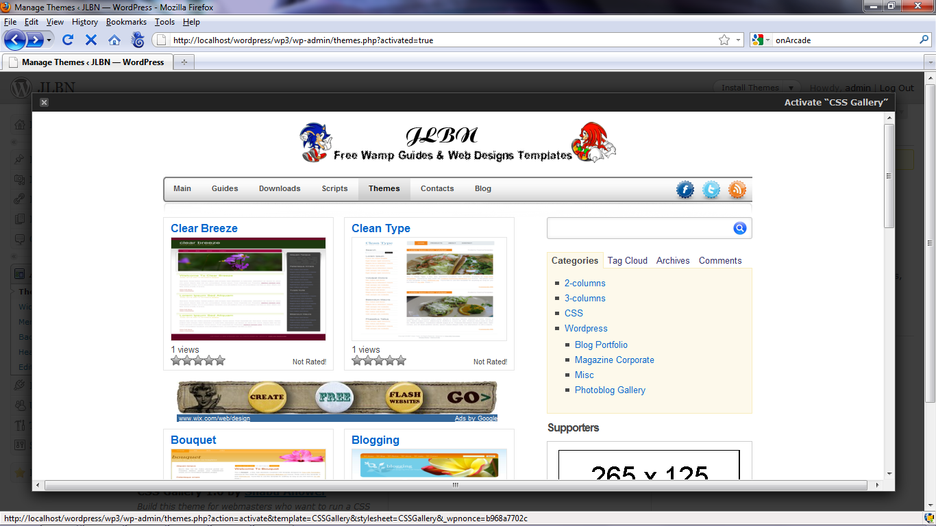Click the Clean Type theme thumbnail
This screenshot has width=936, height=526.
(x=429, y=288)
